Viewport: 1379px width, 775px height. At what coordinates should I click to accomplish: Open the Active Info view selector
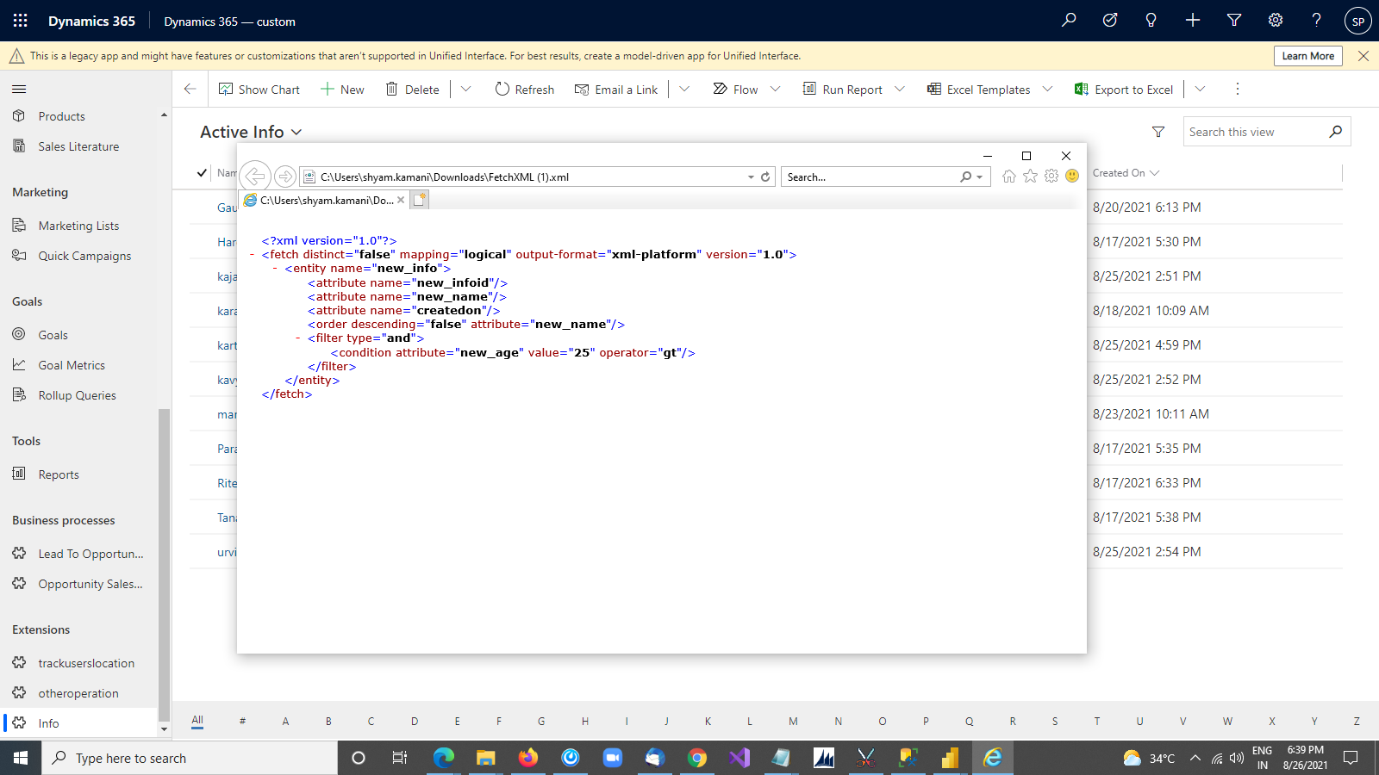click(296, 132)
